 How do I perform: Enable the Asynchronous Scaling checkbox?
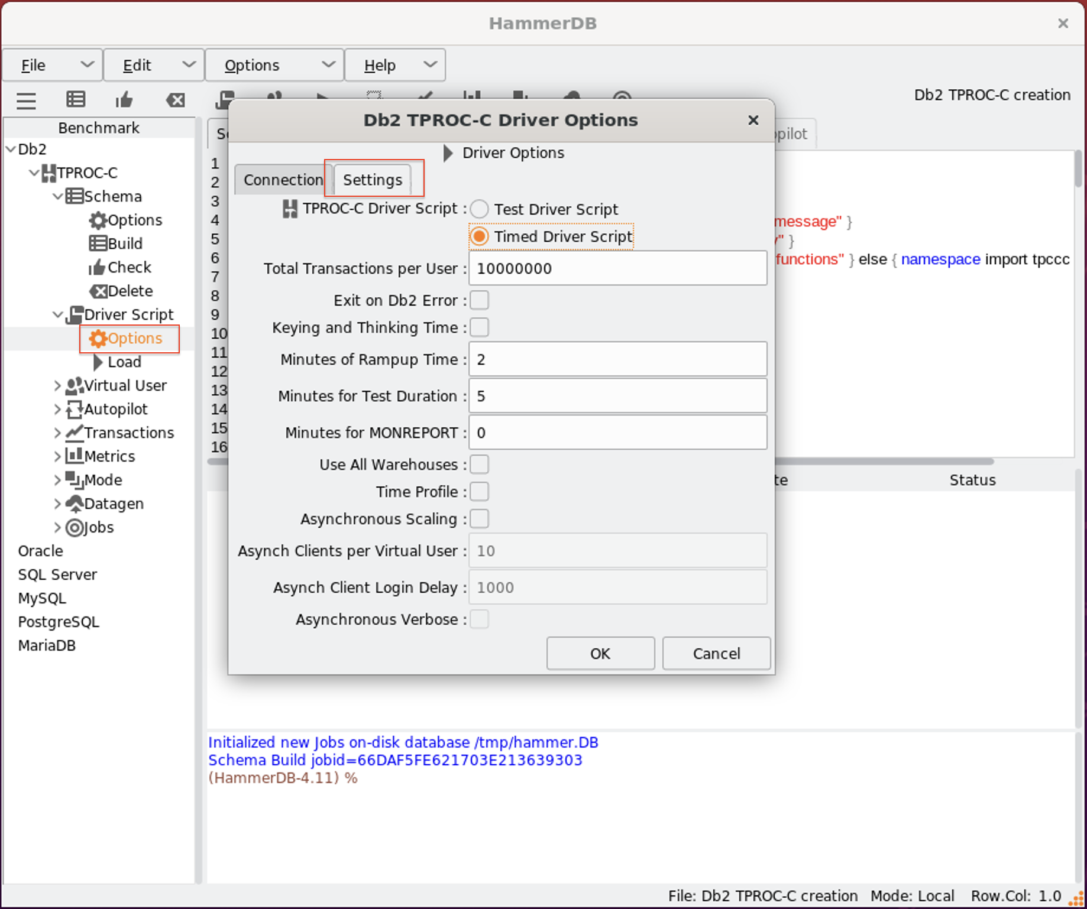tap(479, 519)
